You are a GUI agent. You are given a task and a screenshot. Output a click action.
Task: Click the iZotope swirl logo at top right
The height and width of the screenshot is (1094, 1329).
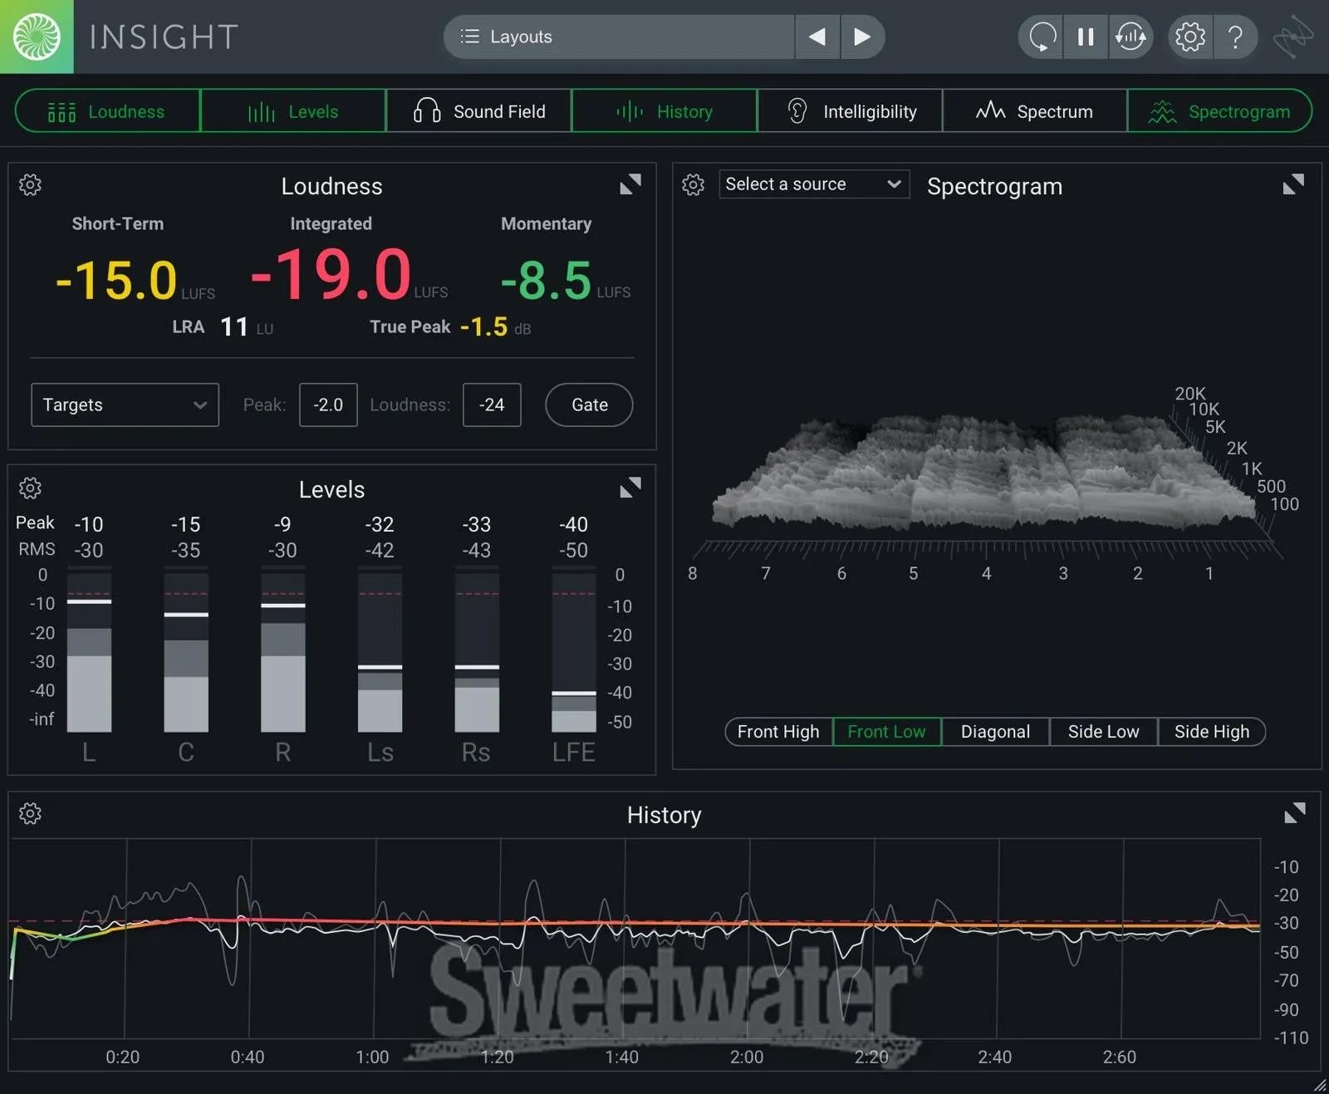click(1293, 37)
